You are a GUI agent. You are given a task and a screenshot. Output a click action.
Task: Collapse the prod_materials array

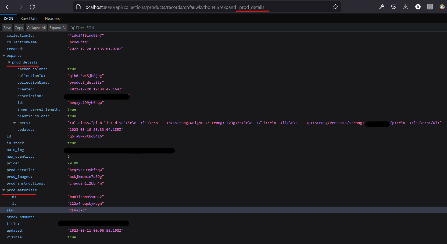click(4, 190)
